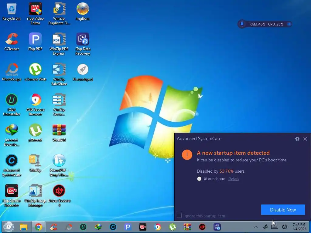Click the iTop Screen Recorder desktop icon
Viewport: 311px width, 233px height.
point(12,196)
